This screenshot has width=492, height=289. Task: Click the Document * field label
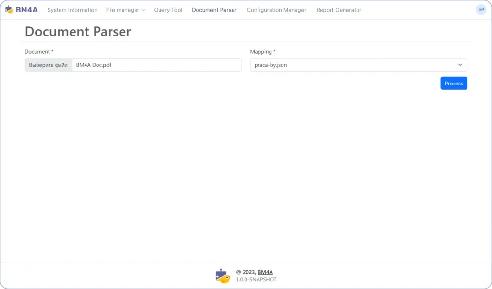(39, 52)
